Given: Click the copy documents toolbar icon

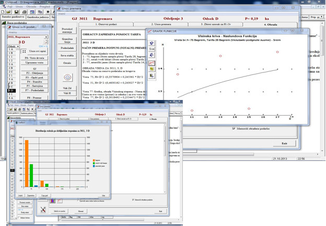Looking at the screenshot, I should [x=40, y=12].
